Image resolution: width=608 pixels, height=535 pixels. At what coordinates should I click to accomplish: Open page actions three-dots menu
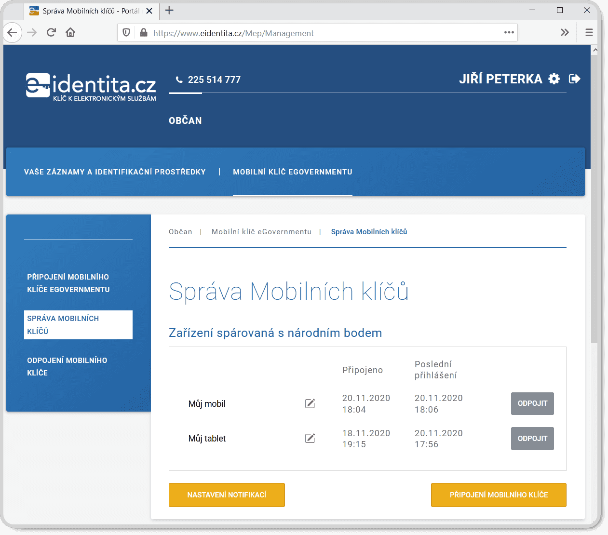click(509, 32)
